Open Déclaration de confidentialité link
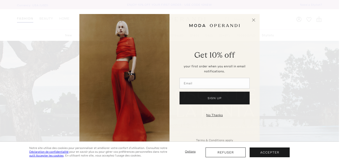The width and height of the screenshot is (342, 163). click(49, 152)
